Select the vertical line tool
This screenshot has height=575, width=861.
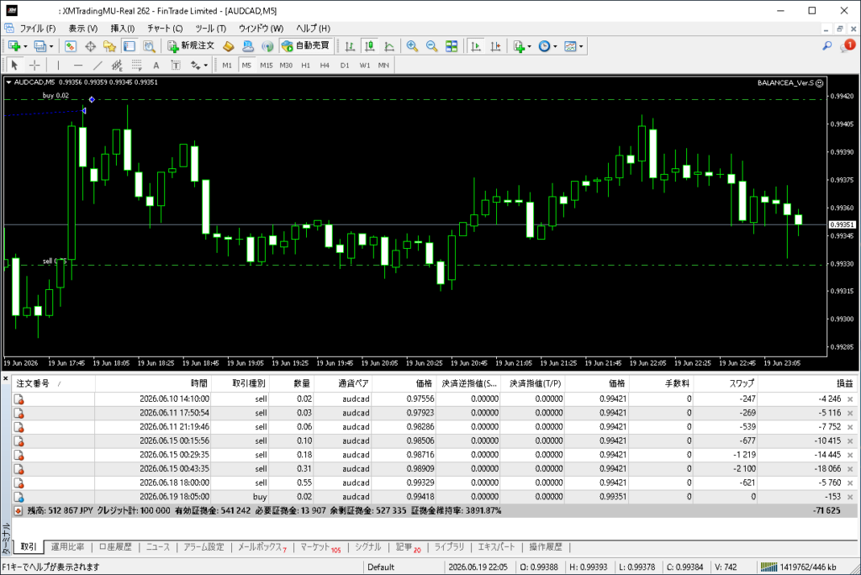pyautogui.click(x=58, y=66)
